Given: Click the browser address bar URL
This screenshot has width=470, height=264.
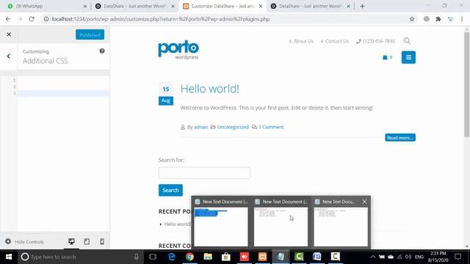Looking at the screenshot, I should pyautogui.click(x=161, y=19).
